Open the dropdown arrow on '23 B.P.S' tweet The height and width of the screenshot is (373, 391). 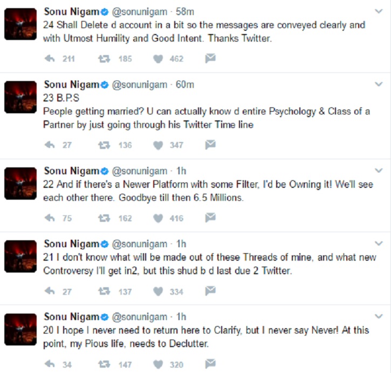(378, 85)
